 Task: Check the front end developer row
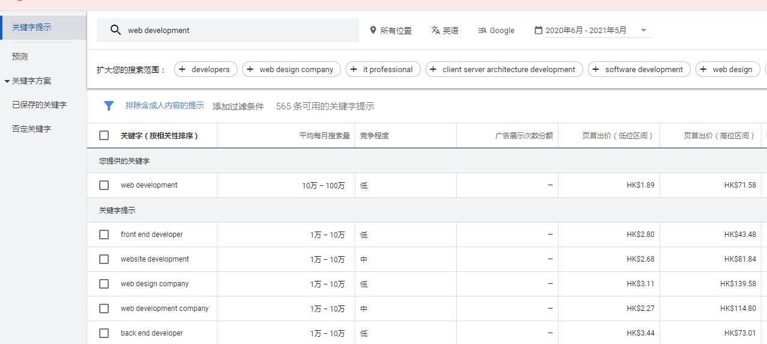coord(104,235)
